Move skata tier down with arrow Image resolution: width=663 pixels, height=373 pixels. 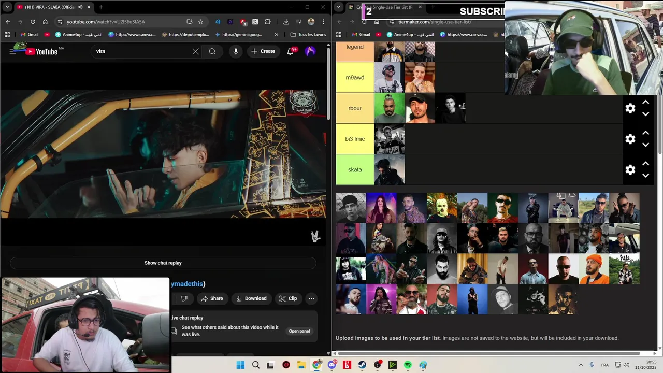pos(646,175)
